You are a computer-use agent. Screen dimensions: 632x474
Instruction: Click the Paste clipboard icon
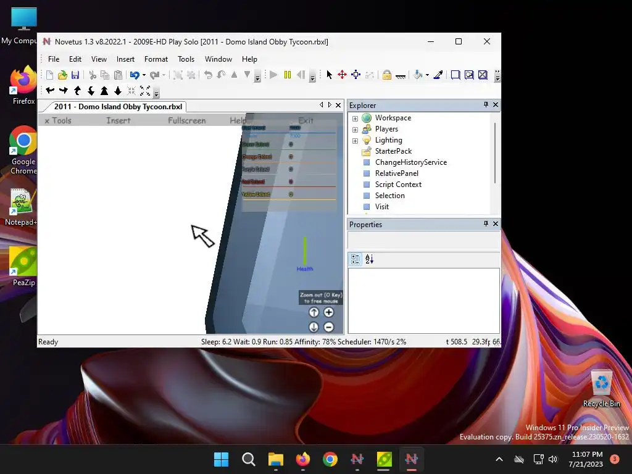[x=118, y=75]
